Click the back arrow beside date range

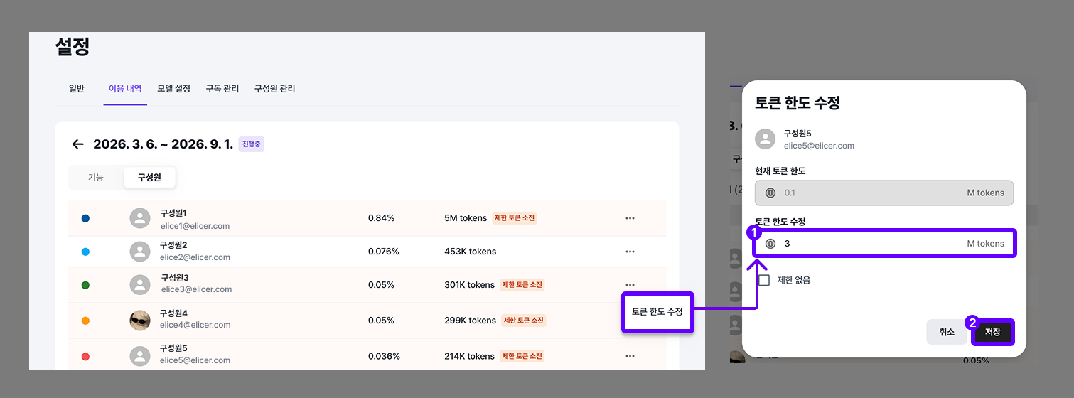(77, 144)
